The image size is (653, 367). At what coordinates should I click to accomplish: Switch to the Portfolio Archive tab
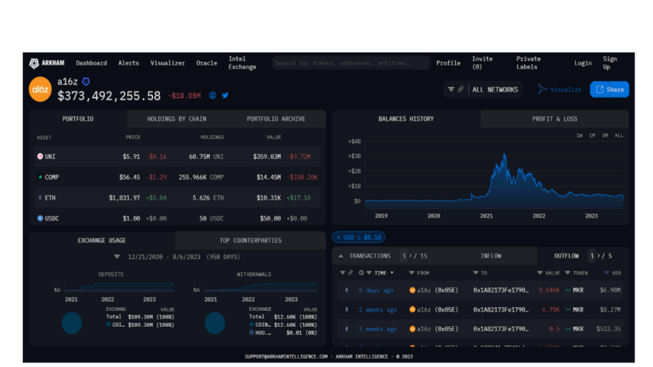click(275, 119)
